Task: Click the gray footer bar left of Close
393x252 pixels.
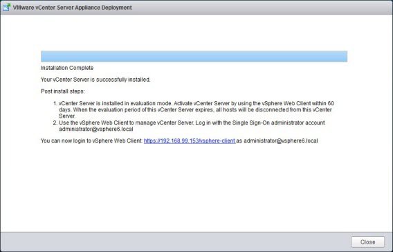Action: click(x=176, y=242)
